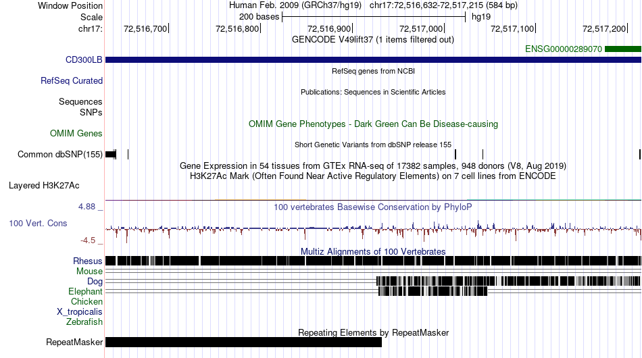Open RefSeq Curated track label
The width and height of the screenshot is (642, 358).
coord(72,80)
